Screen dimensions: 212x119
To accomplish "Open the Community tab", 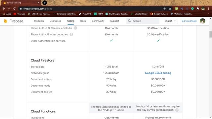I will [98, 21].
